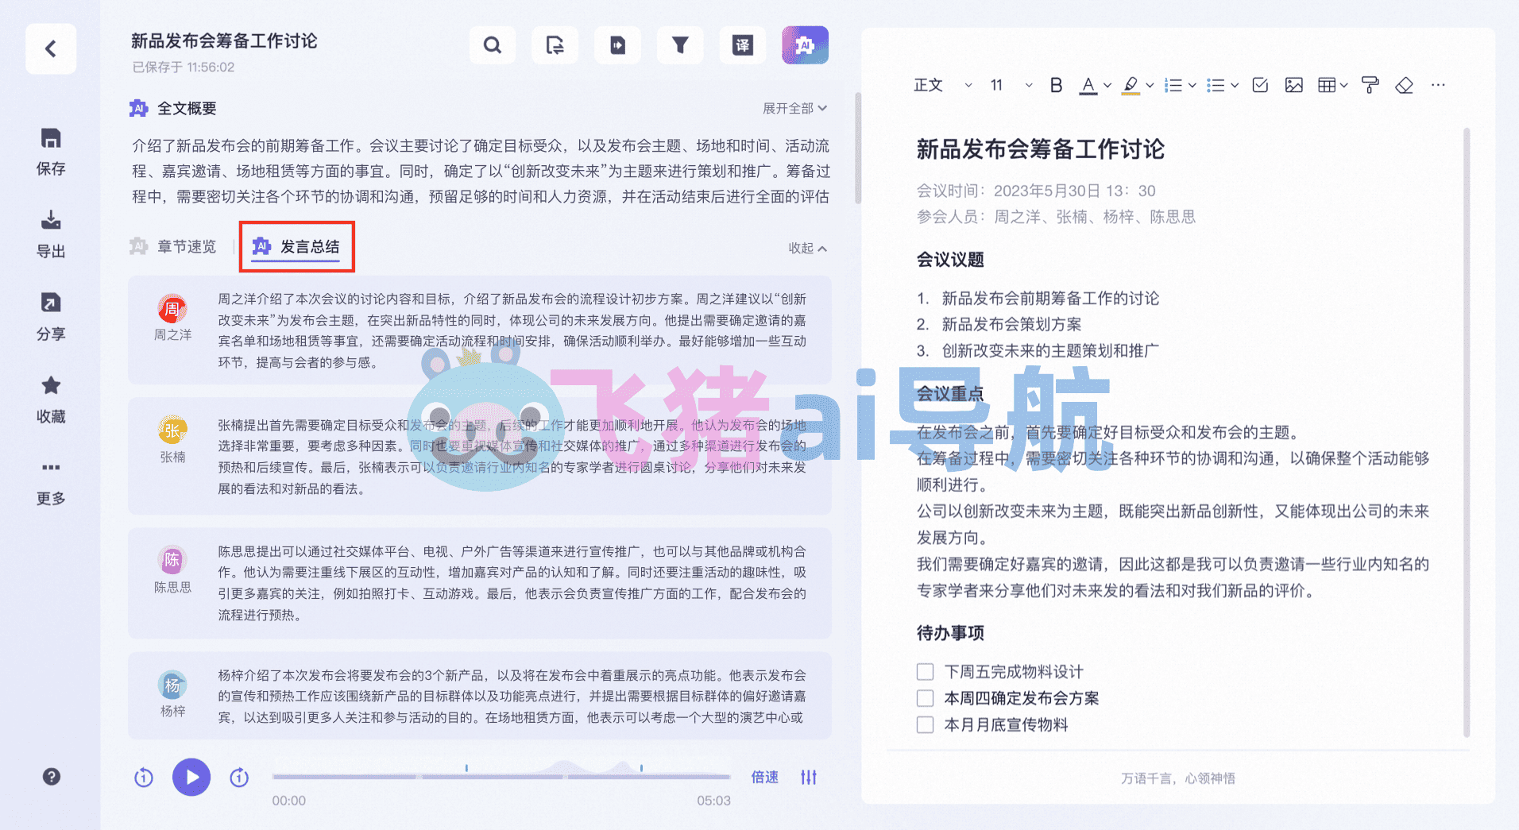Open the filter funnel tool
This screenshot has width=1519, height=830.
pos(680,45)
